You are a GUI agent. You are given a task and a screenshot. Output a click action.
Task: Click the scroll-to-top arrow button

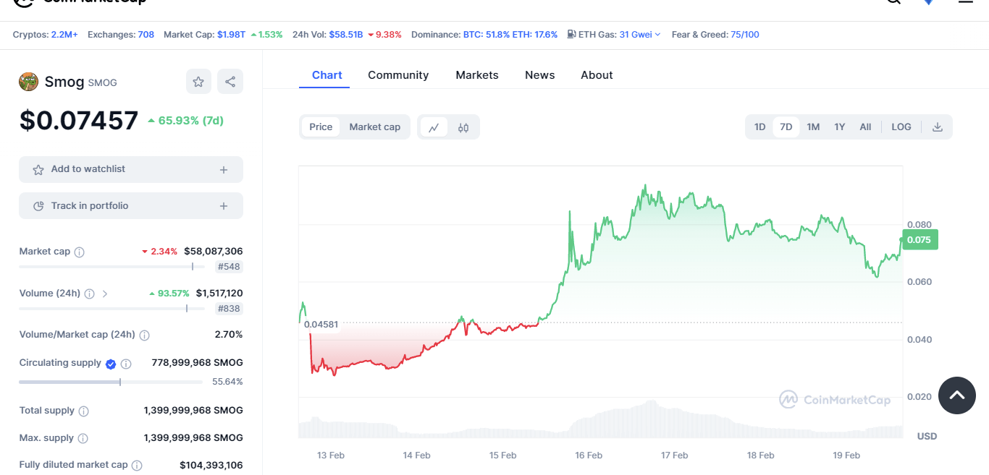[957, 395]
